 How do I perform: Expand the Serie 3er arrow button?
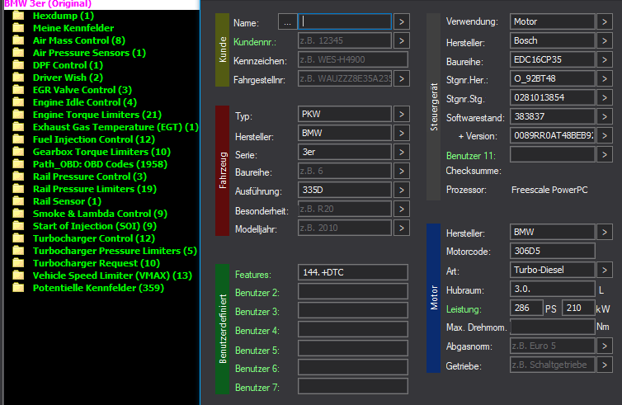402,153
